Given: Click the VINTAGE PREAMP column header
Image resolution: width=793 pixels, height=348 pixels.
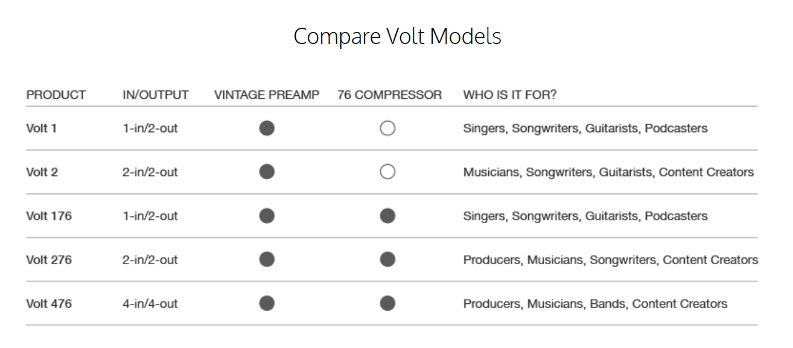Looking at the screenshot, I should point(267,95).
